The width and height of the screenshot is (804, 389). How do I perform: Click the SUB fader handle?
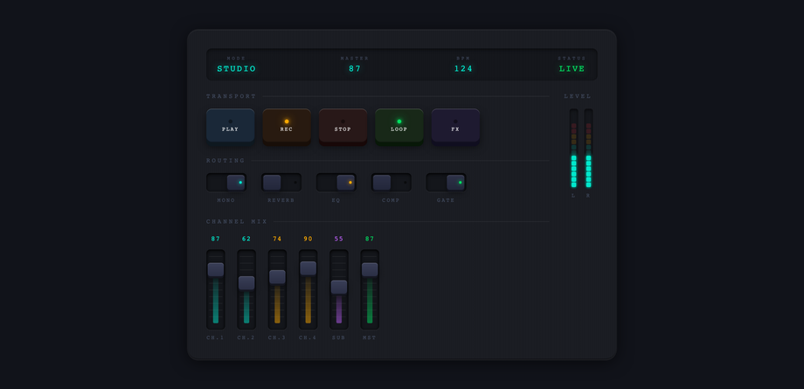(x=338, y=287)
